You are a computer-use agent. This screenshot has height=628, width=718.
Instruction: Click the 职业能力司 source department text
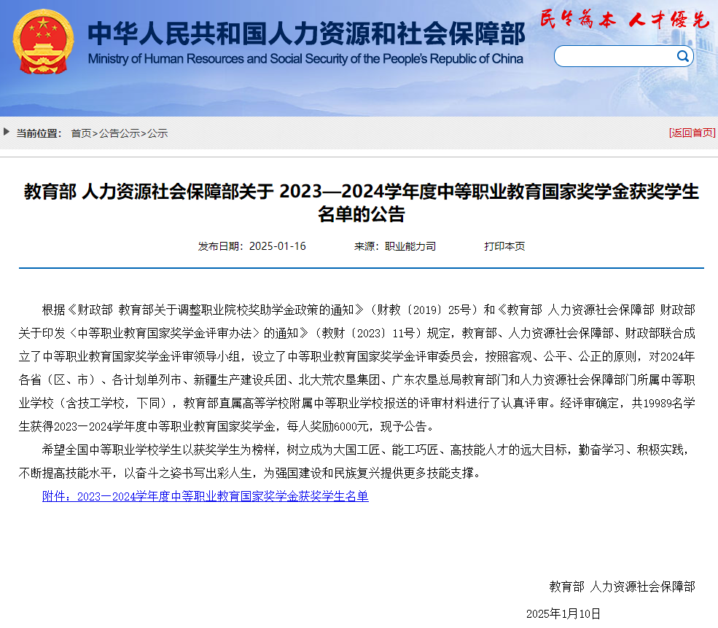tap(409, 246)
